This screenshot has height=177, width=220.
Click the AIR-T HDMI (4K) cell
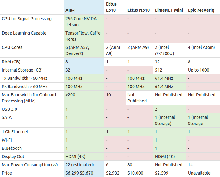75,157
